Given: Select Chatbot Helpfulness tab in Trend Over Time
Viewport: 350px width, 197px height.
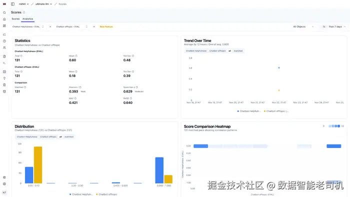Looking at the screenshot, I should point(196,51).
